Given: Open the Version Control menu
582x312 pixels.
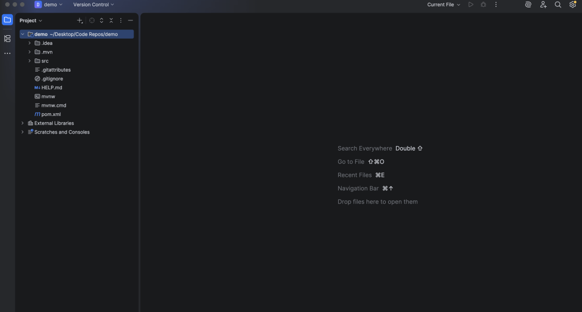Looking at the screenshot, I should 93,5.
